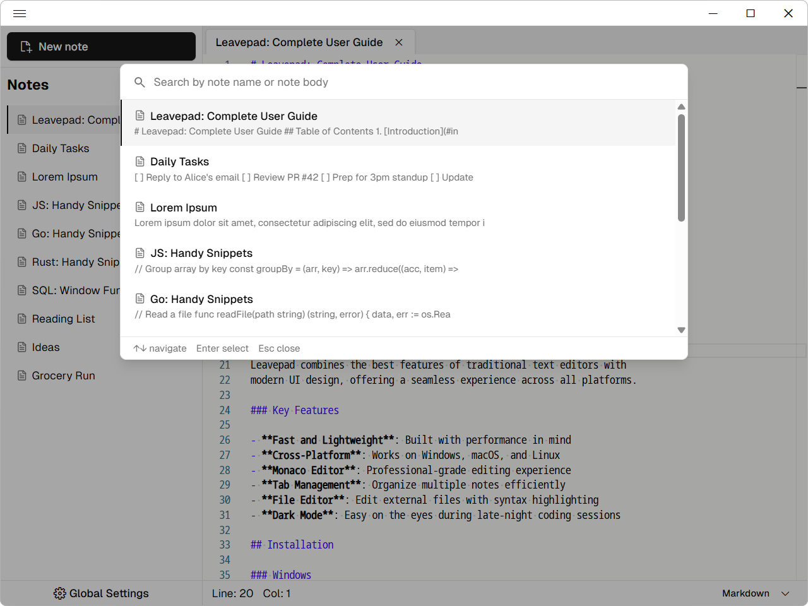The height and width of the screenshot is (606, 808).
Task: Click the search results scroll up arrow
Action: tap(681, 107)
